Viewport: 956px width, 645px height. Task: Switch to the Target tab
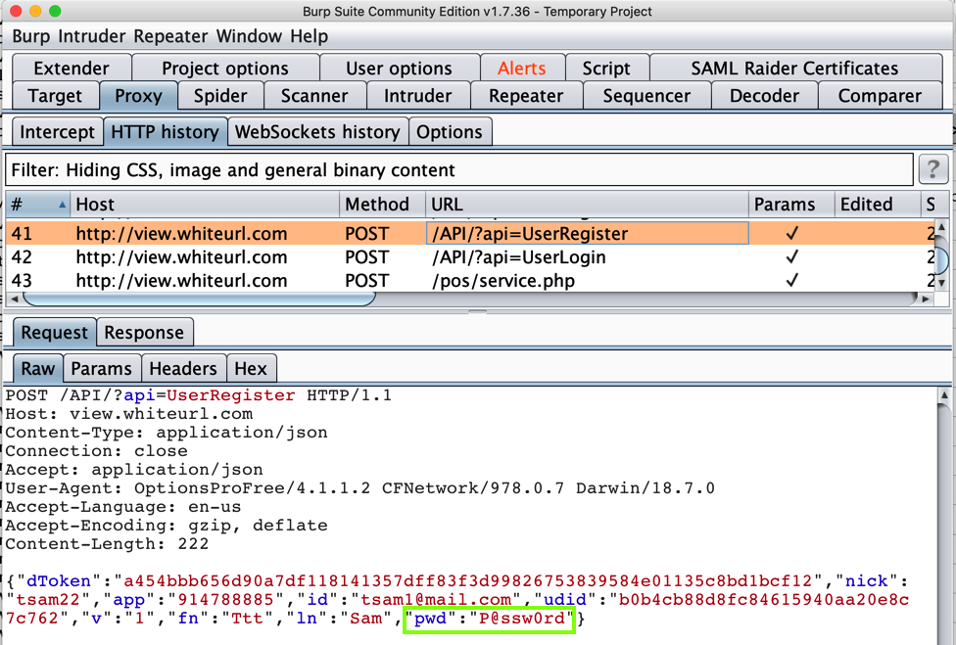click(55, 96)
